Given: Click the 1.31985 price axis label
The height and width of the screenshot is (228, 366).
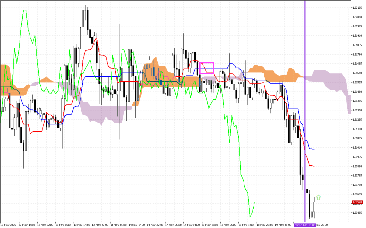Looking at the screenshot, I should [x=357, y=26].
